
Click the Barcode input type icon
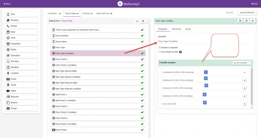coord(8,97)
